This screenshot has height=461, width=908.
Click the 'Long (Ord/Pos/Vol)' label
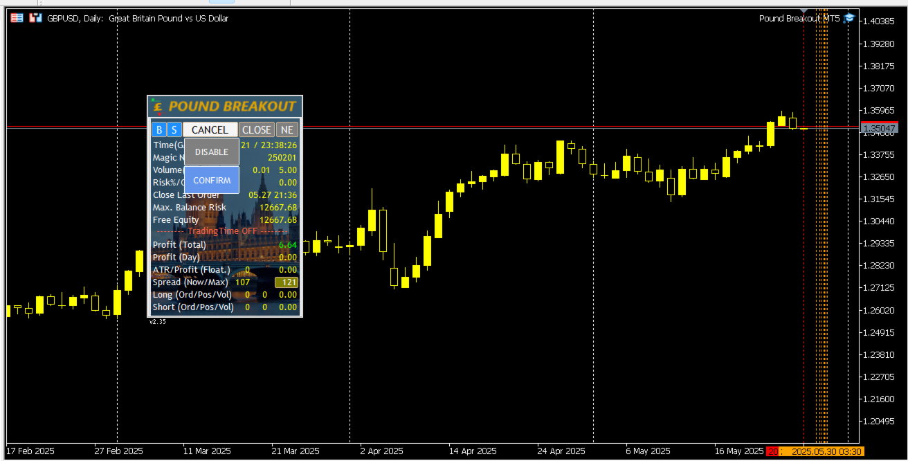(192, 295)
